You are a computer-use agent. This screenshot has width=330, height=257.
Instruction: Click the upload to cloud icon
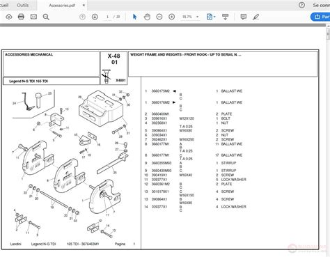[9, 17]
